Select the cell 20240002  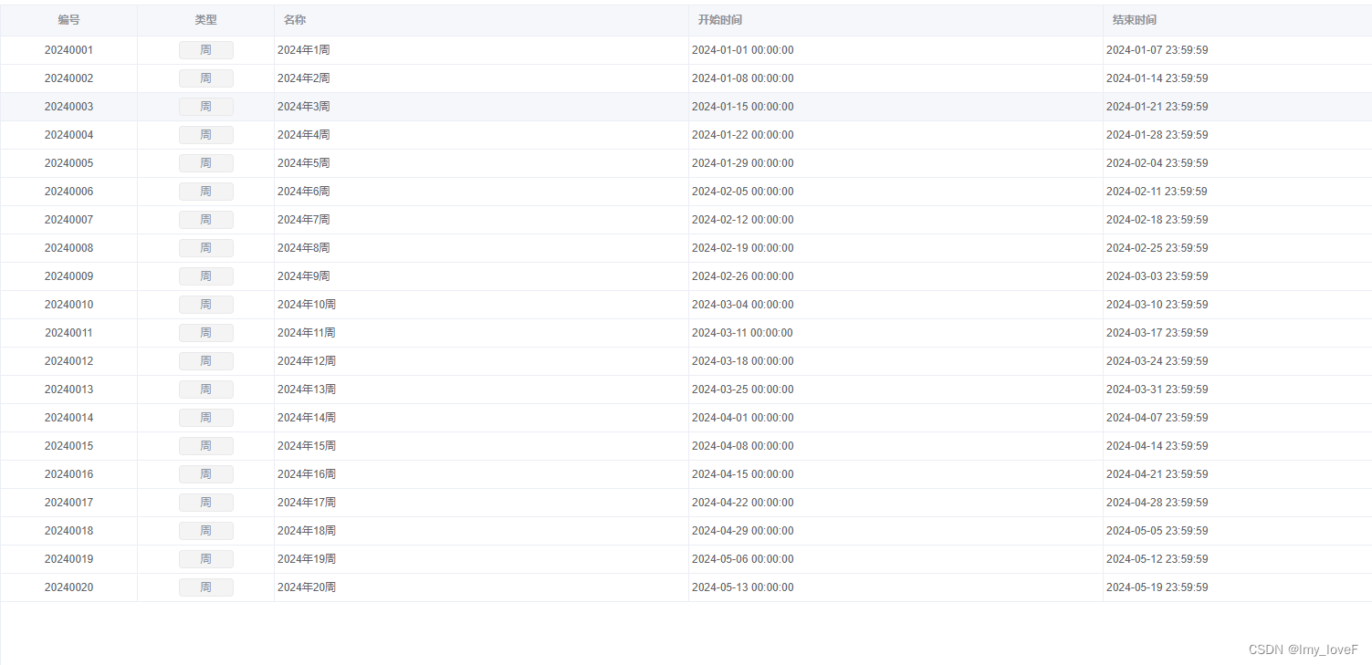[x=68, y=78]
